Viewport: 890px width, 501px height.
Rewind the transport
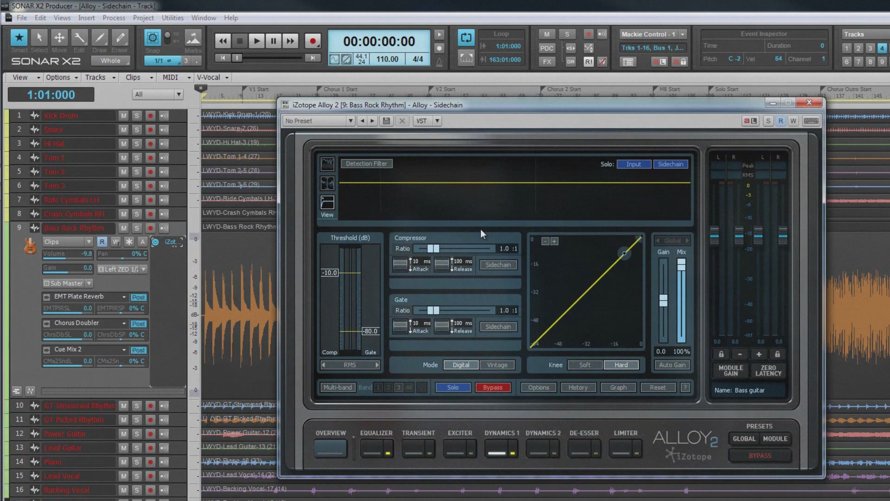(223, 41)
